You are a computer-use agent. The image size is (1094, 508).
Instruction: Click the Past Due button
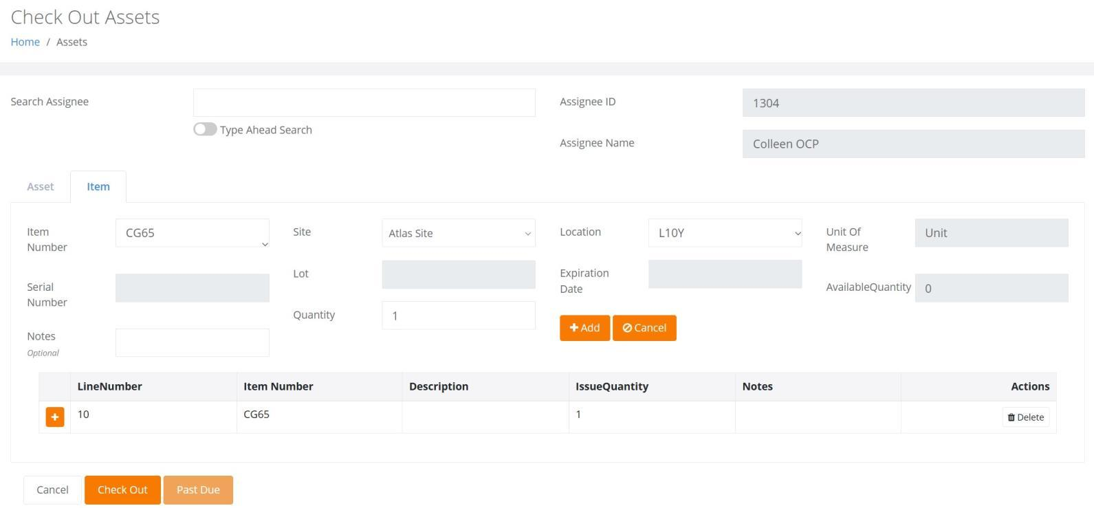(198, 489)
